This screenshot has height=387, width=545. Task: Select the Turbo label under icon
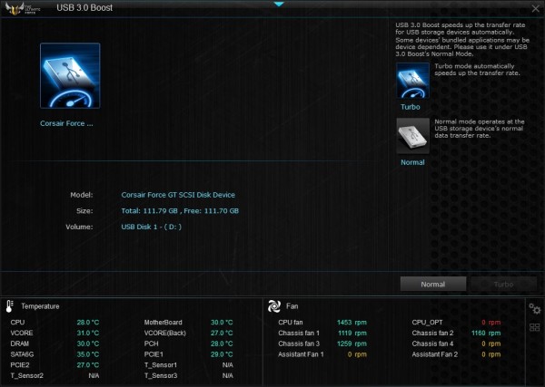[411, 107]
